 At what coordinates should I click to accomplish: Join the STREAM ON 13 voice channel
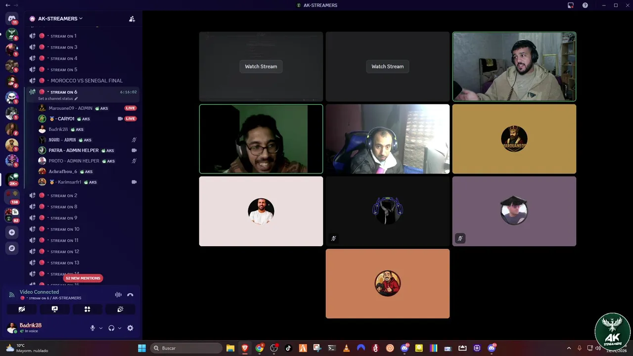83,263
